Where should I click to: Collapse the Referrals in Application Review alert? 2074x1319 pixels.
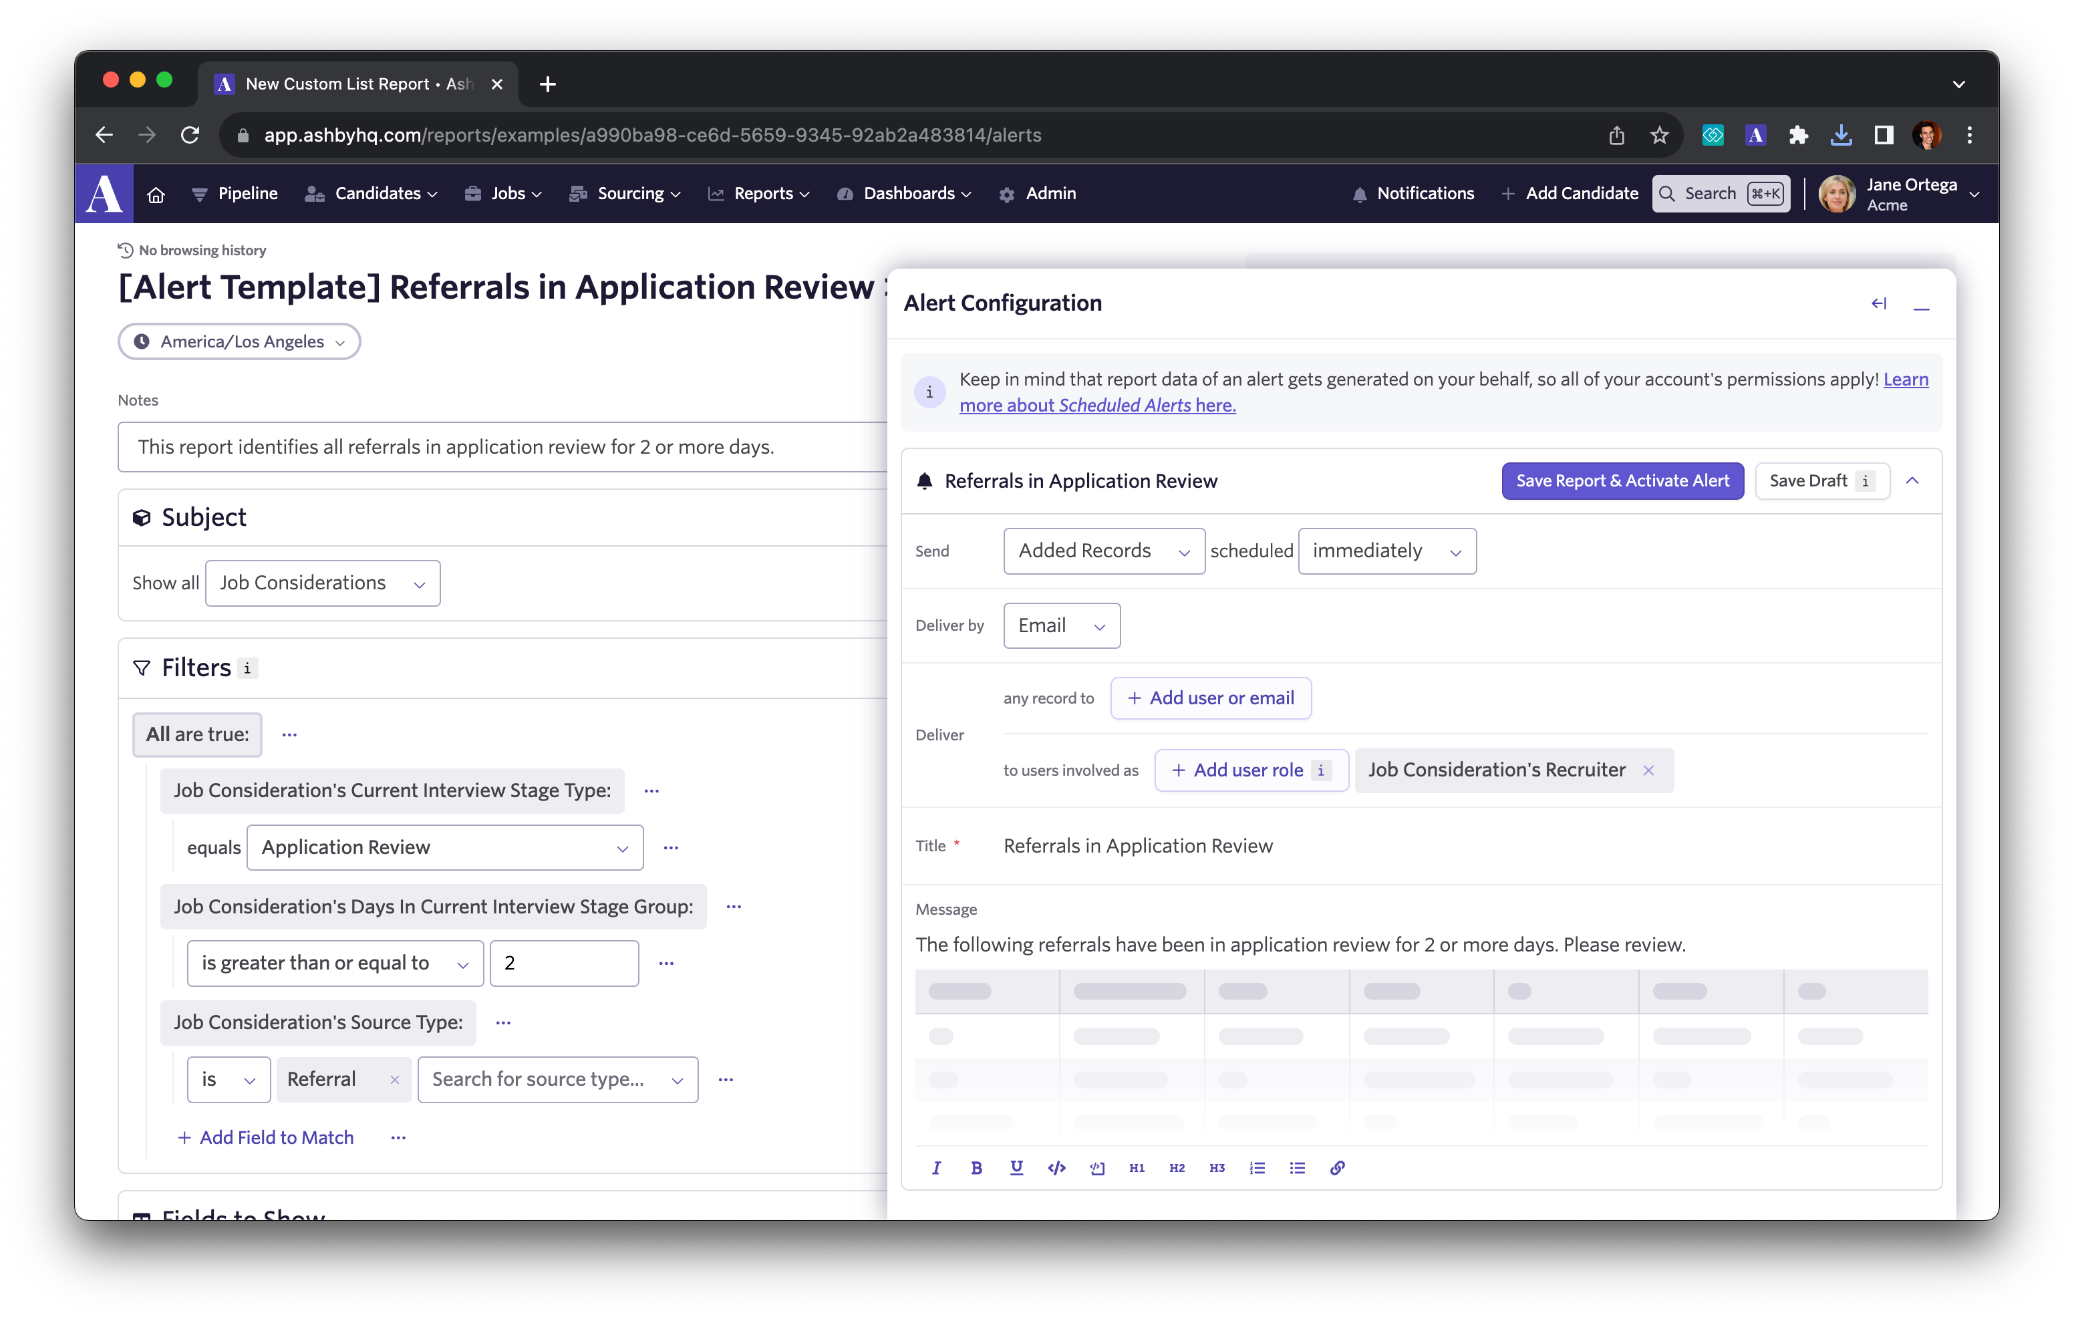(1912, 480)
